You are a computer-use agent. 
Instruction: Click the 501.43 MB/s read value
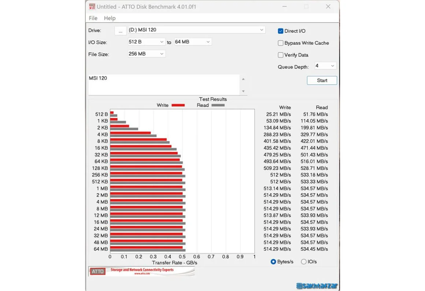(314, 155)
